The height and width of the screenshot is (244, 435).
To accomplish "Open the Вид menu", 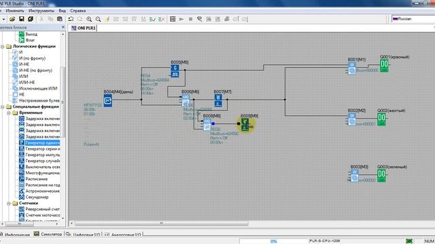I will point(62,11).
